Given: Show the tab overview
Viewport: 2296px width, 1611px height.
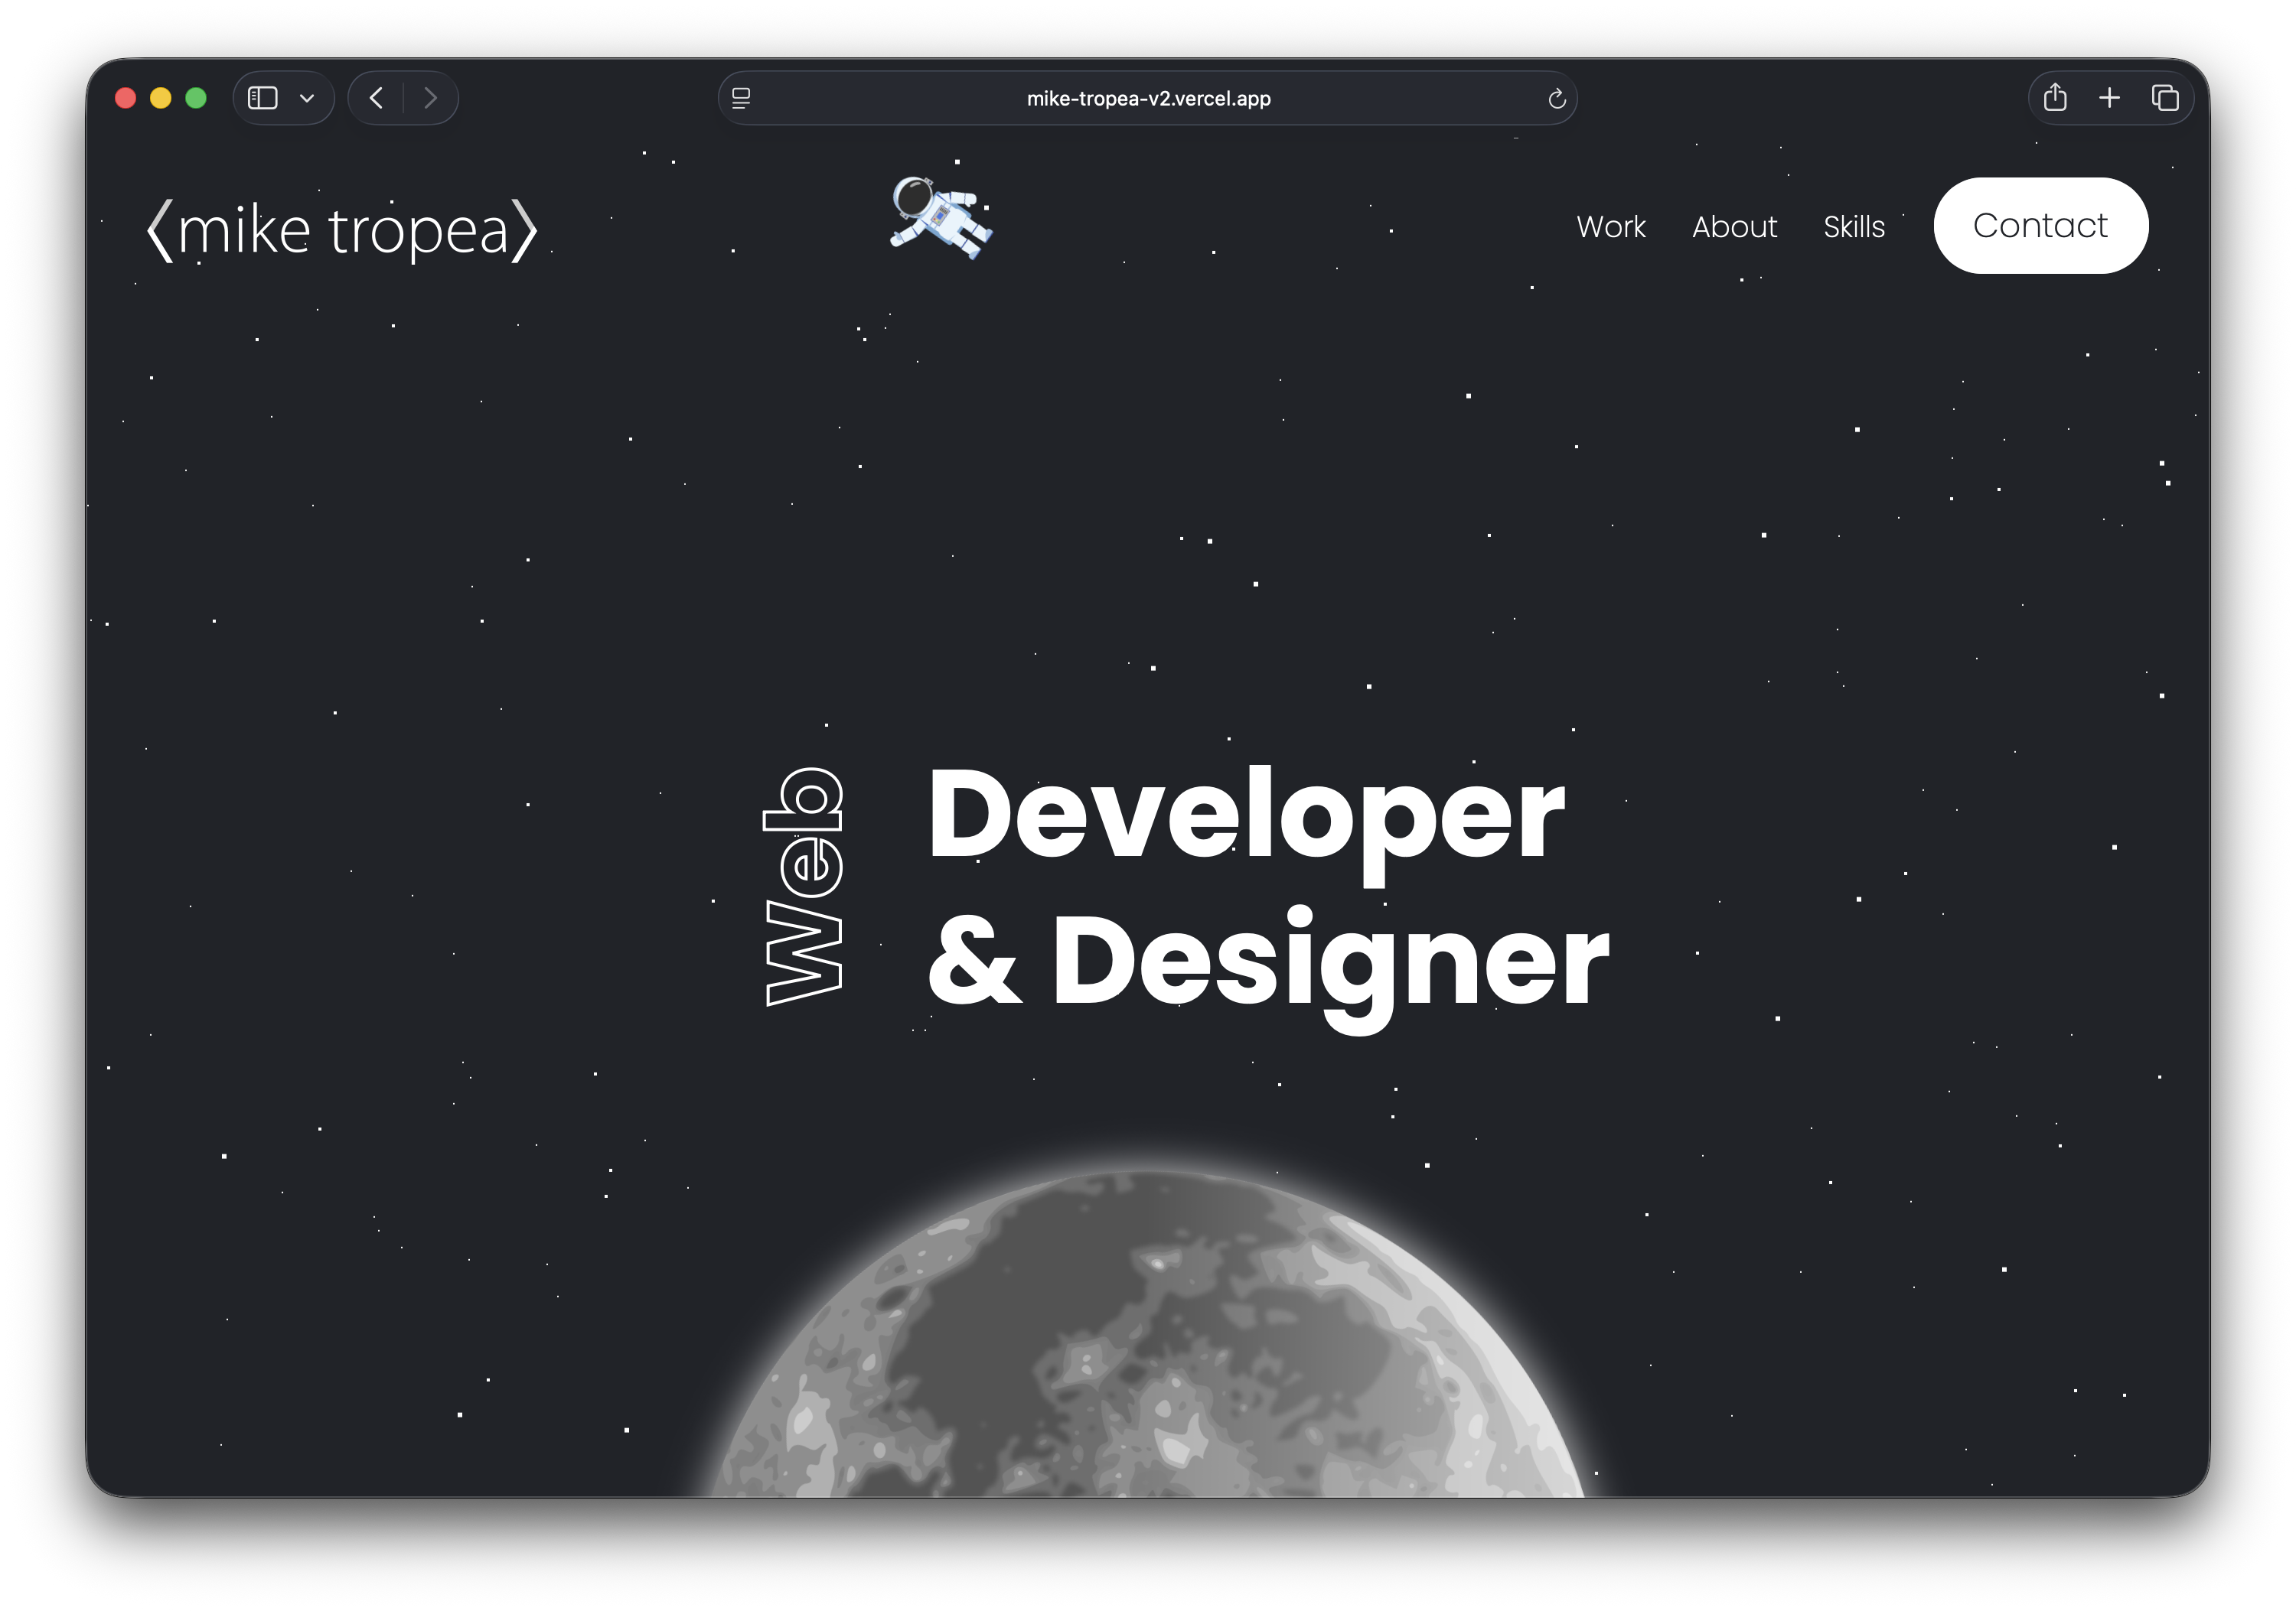Looking at the screenshot, I should point(2165,98).
